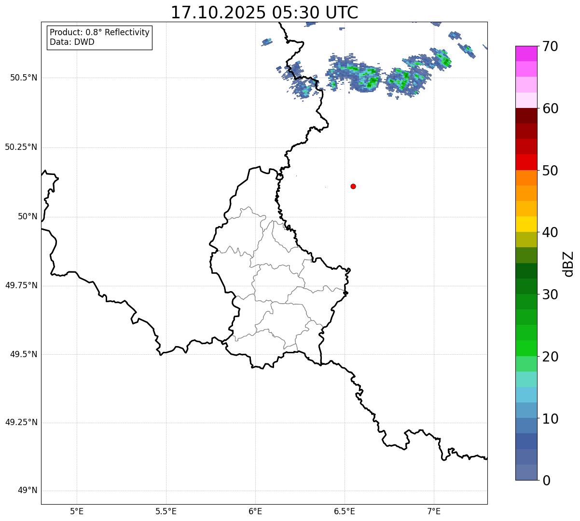Pick the yellow swatch just above the 40 tick
The width and height of the screenshot is (580, 521).
pyautogui.click(x=526, y=225)
